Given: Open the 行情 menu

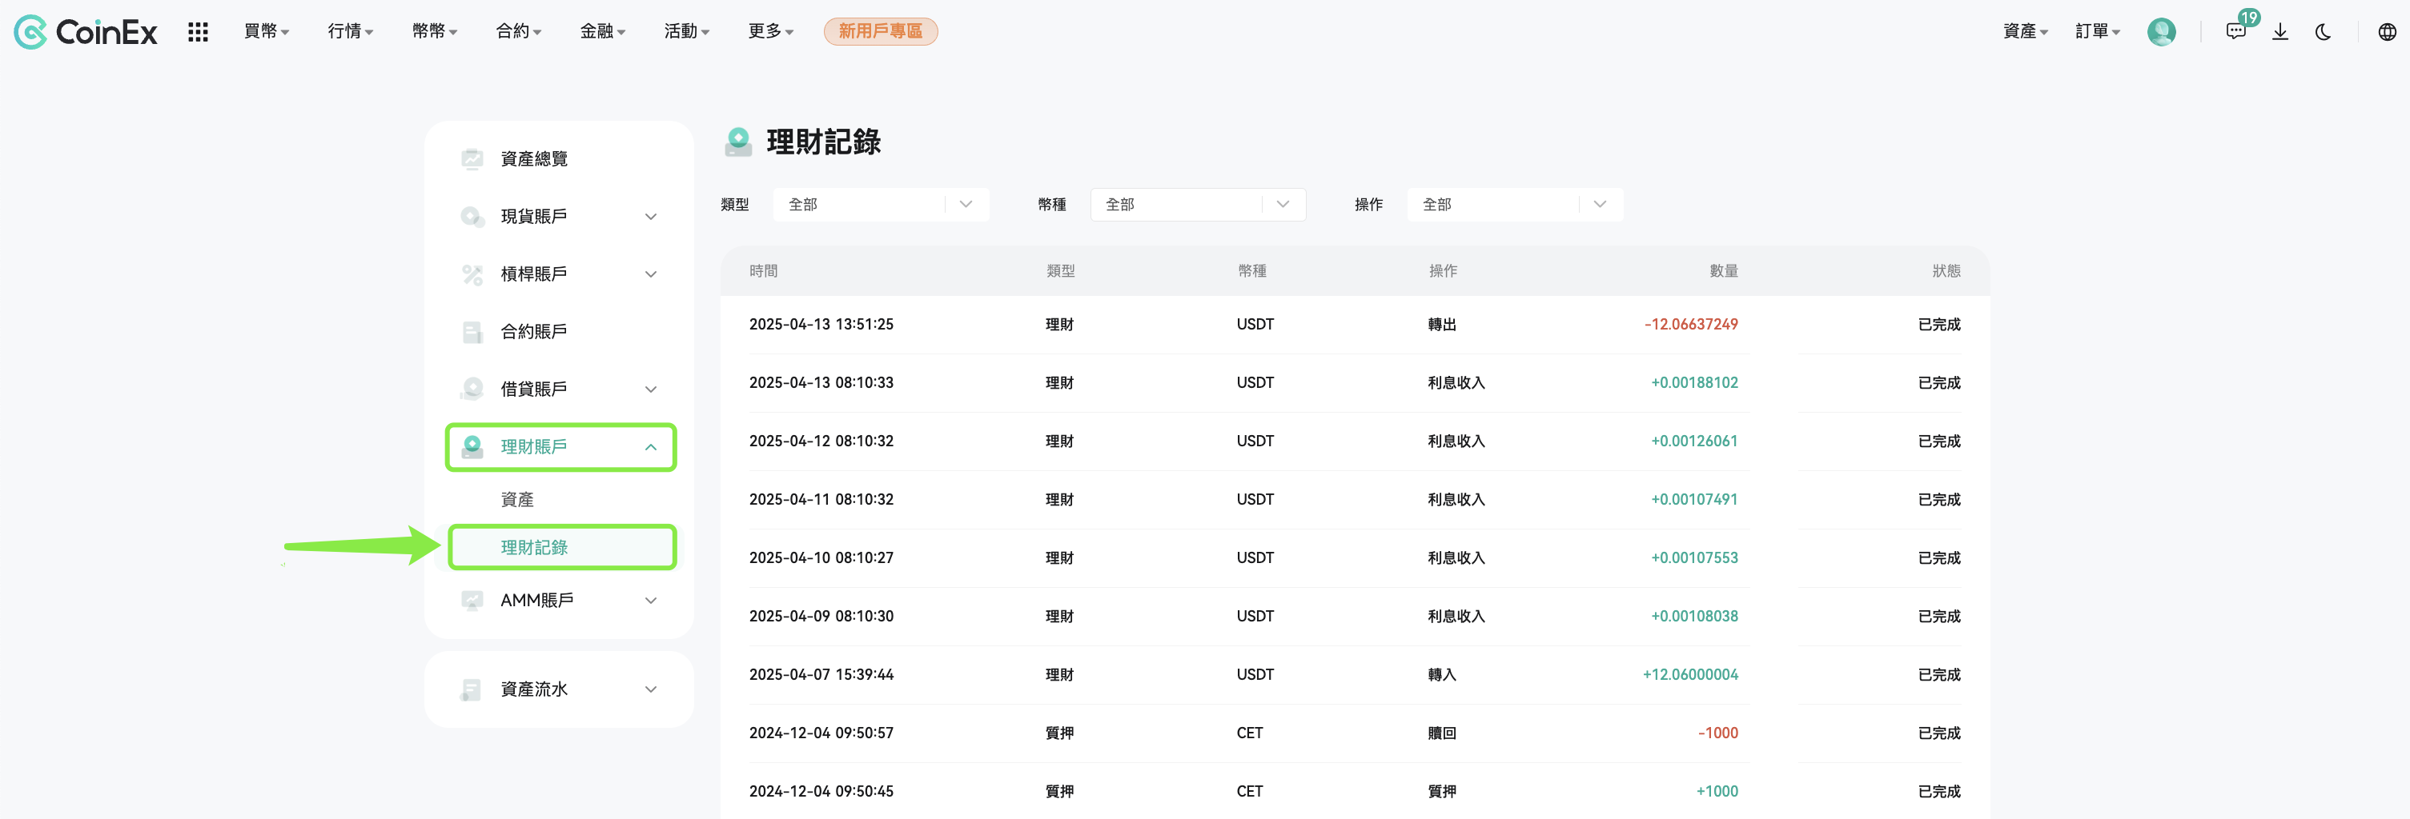Looking at the screenshot, I should pyautogui.click(x=351, y=32).
